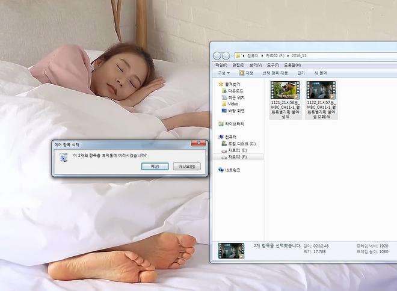The image size is (397, 291).
Task: Click the 프레임 높이: 1080 value
Action: tap(383, 251)
